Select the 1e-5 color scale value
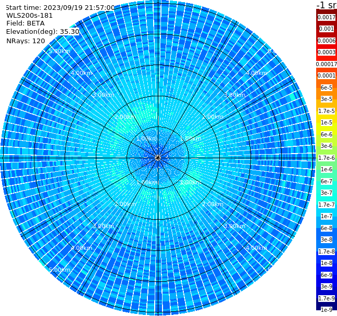 [327, 122]
